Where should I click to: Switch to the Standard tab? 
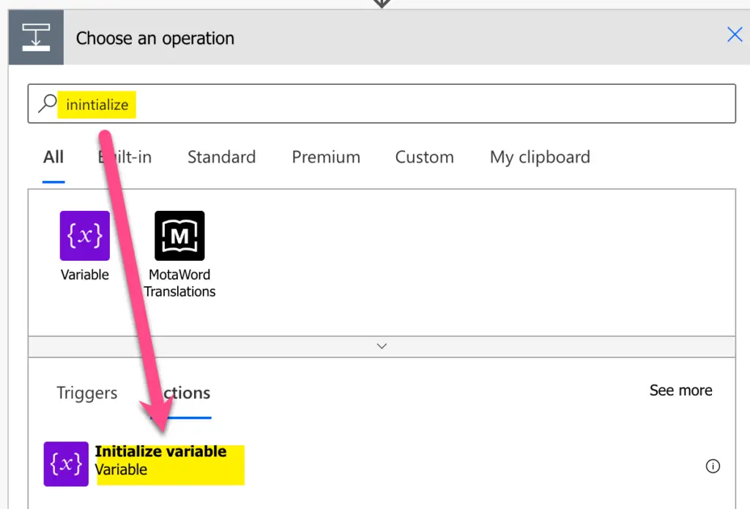tap(221, 157)
